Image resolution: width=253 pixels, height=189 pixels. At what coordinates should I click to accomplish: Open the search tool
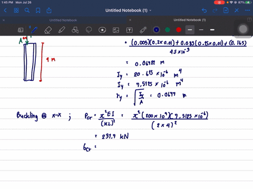click(27, 10)
